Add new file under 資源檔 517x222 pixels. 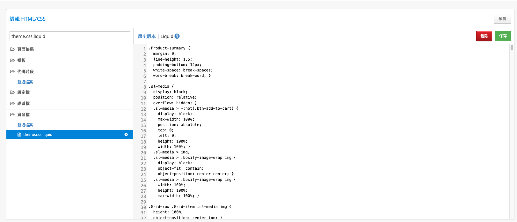(25, 125)
